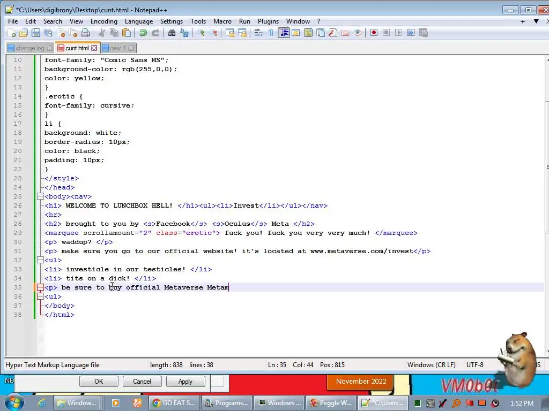Screen dimensions: 549x411
Task: Open the ? help menu
Action: click(x=318, y=21)
